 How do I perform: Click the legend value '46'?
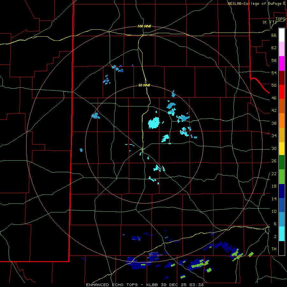274,98
